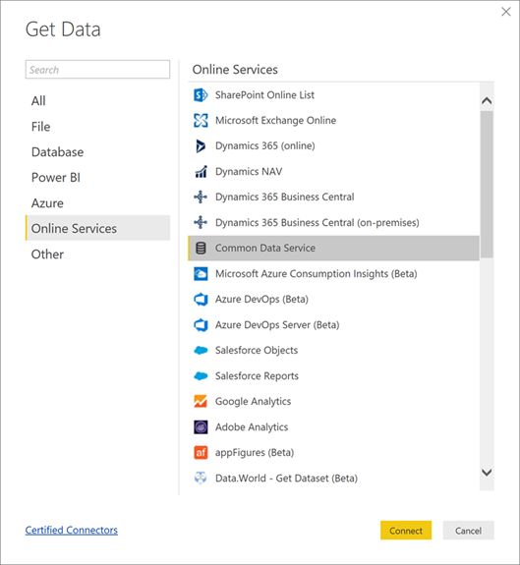Click the Cancel button
The image size is (520, 565).
[x=468, y=531]
